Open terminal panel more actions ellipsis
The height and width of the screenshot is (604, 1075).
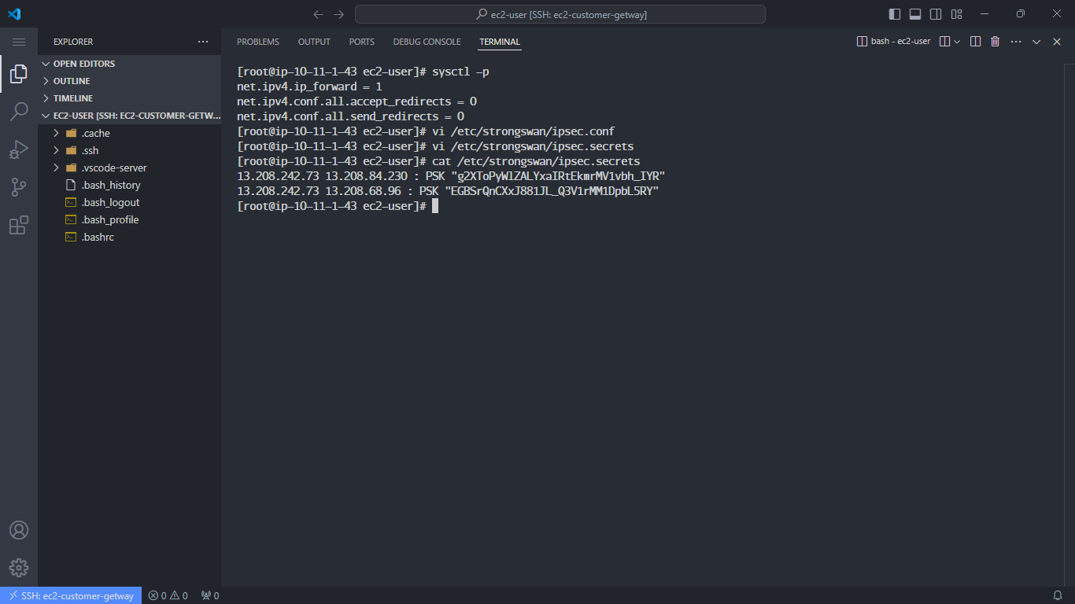click(x=1016, y=42)
